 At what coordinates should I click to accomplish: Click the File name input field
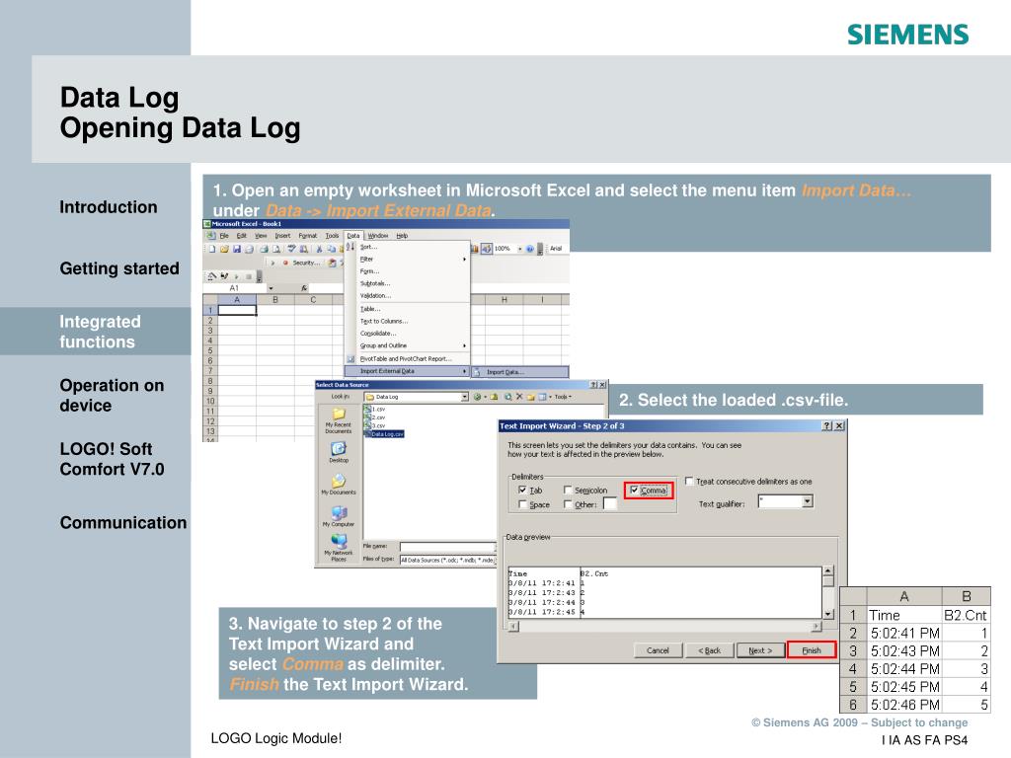447,547
